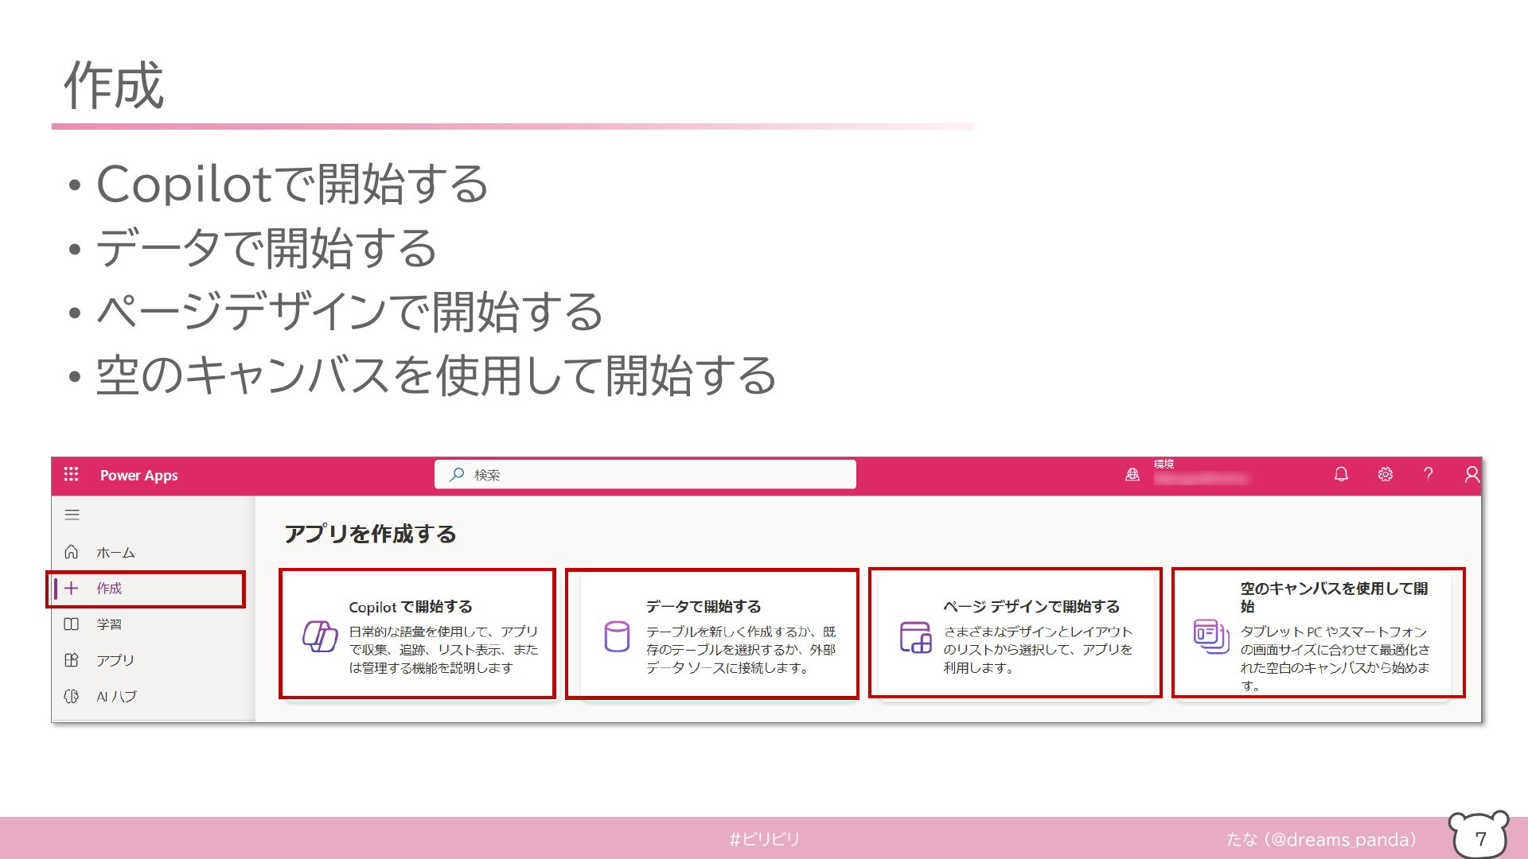This screenshot has height=859, width=1528.
Task: Click the apps icon beside アプリ
Action: point(71,660)
